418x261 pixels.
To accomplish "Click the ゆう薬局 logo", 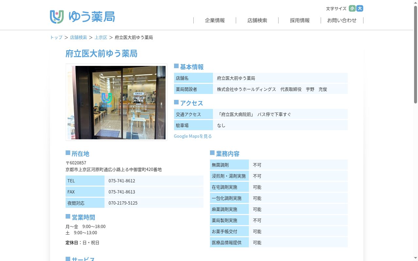I will [82, 17].
